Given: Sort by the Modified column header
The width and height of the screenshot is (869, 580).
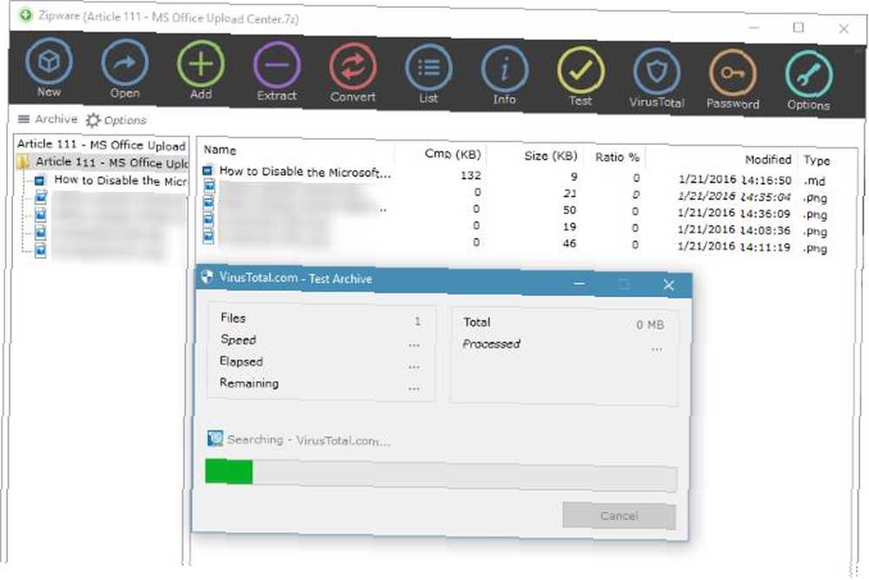Looking at the screenshot, I should [x=768, y=160].
